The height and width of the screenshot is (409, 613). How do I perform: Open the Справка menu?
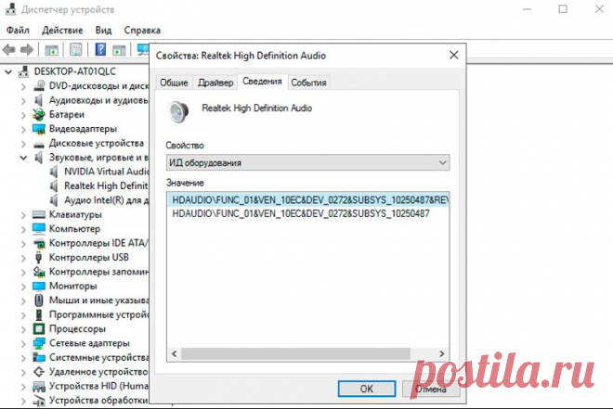tap(142, 30)
